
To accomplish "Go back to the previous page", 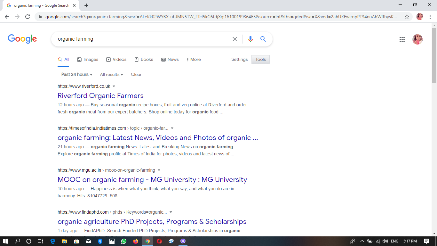I will pyautogui.click(x=7, y=17).
